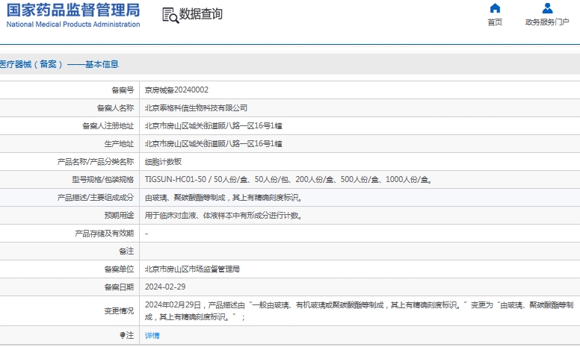The image size is (580, 347).
Task: Click the 产品名称/产品分类名称 label
Action: 96,162
